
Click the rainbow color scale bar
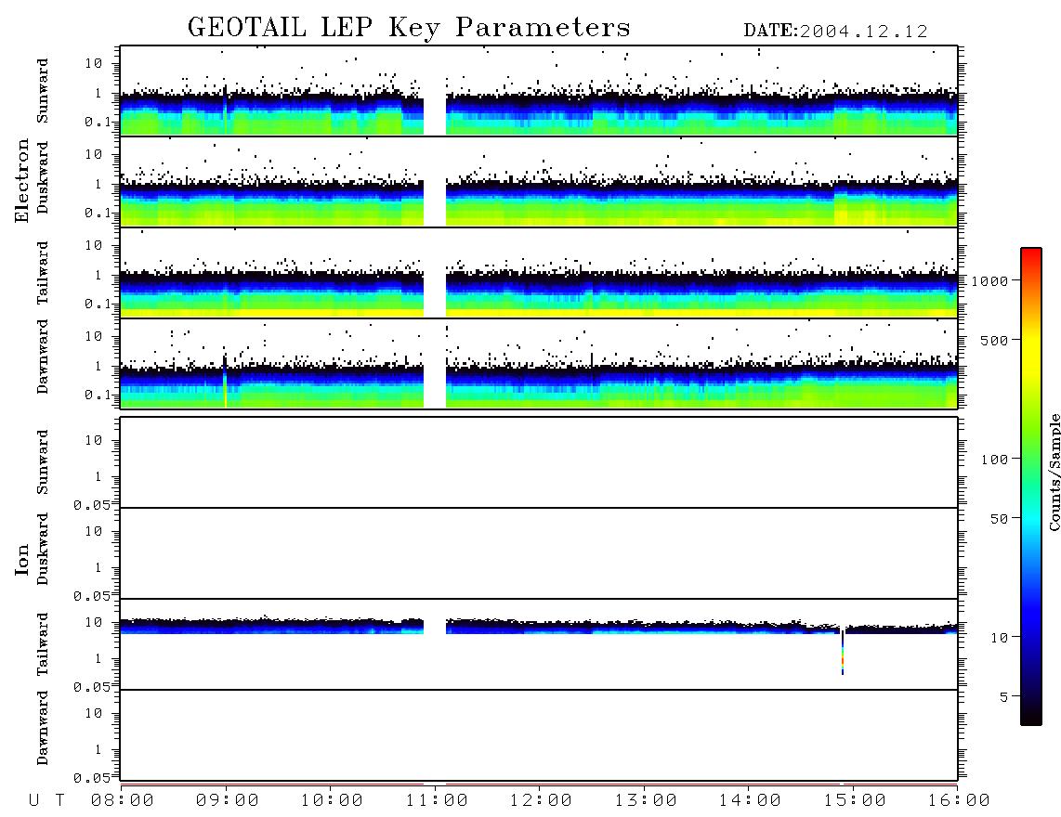pos(1030,486)
